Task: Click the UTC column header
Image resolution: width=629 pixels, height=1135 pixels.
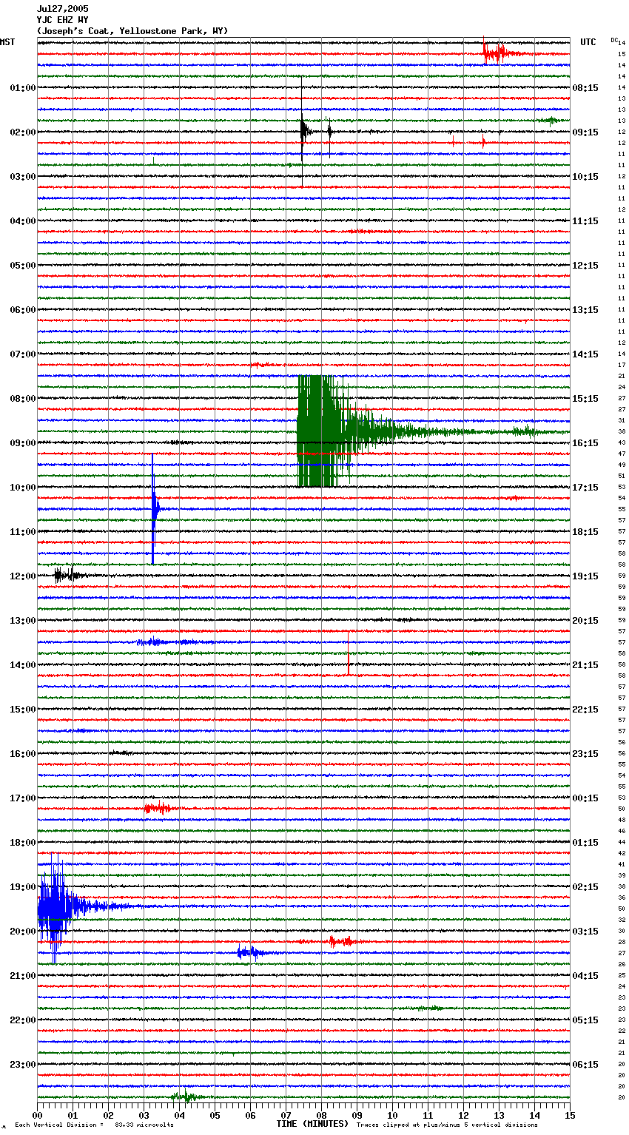Action: click(588, 42)
